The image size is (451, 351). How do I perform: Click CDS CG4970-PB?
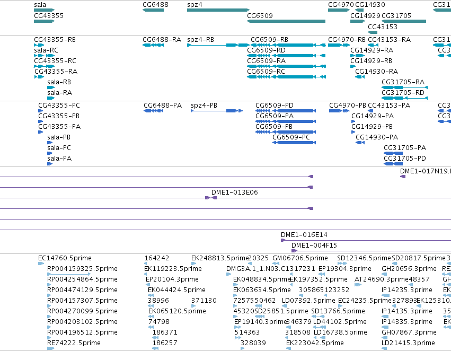(339, 111)
